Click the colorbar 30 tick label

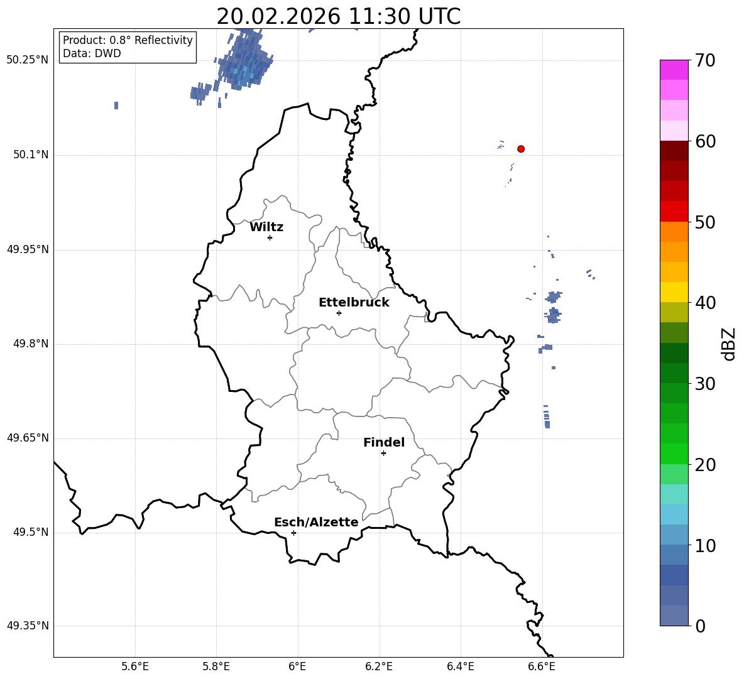(705, 384)
